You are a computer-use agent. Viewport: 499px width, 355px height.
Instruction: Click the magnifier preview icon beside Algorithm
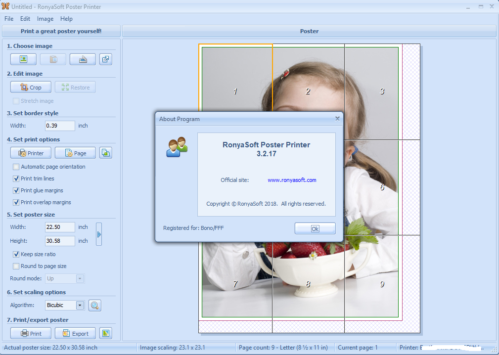pyautogui.click(x=94, y=306)
